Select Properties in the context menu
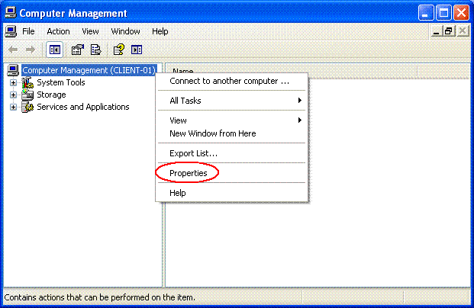 click(231, 173)
